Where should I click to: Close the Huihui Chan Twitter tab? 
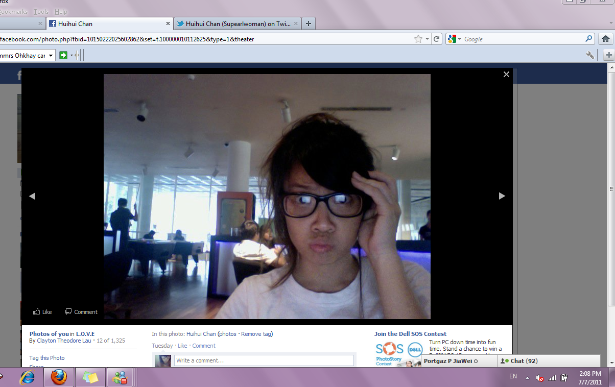[x=295, y=23]
